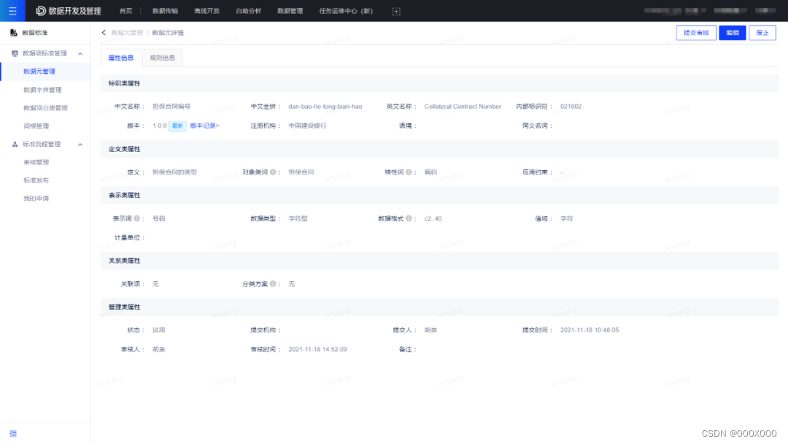Switch to the 规则信息 tab
This screenshot has height=444, width=788.
(162, 58)
